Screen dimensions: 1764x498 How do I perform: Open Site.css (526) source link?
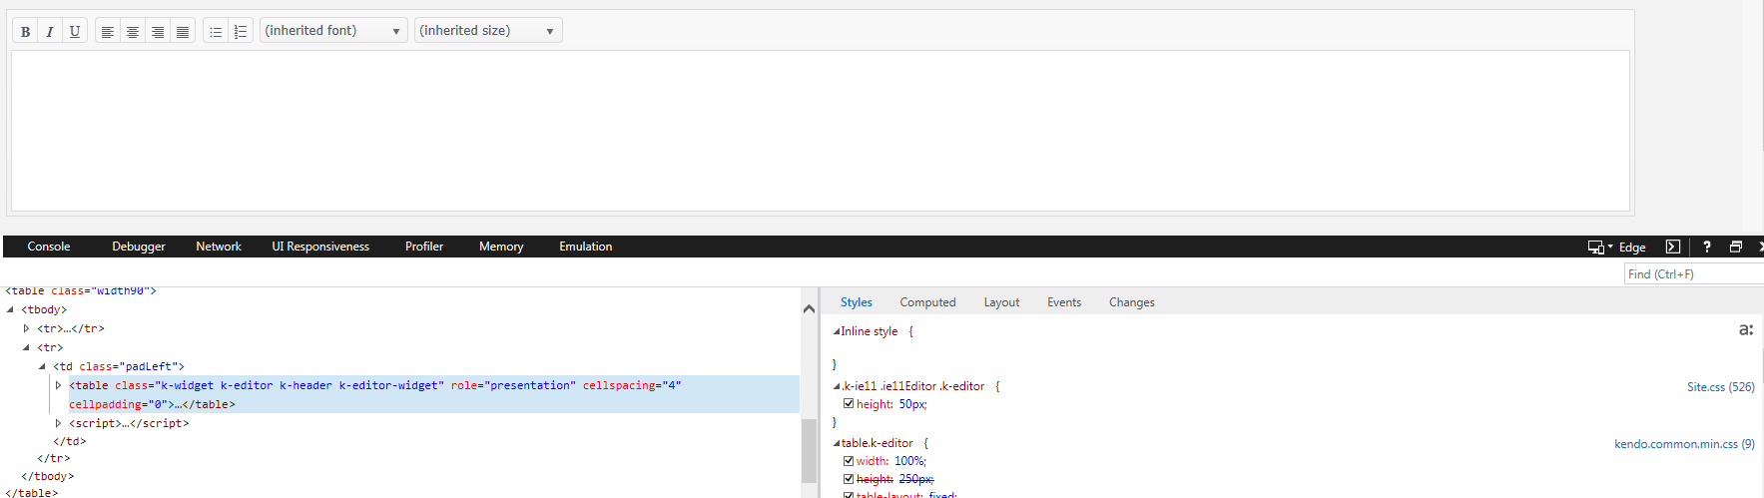tap(1721, 387)
